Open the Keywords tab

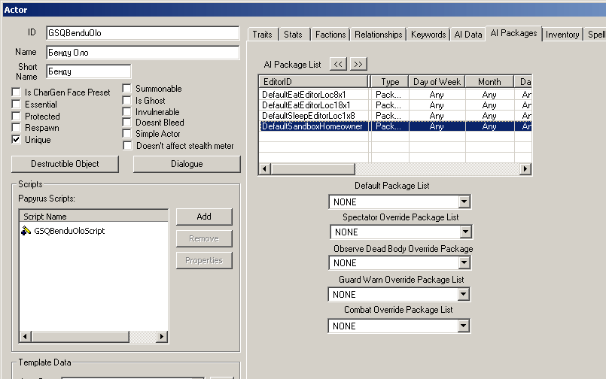pyautogui.click(x=428, y=35)
